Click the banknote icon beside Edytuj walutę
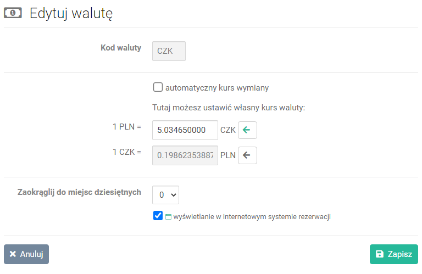Viewport: 422px width, 274px height. point(13,13)
